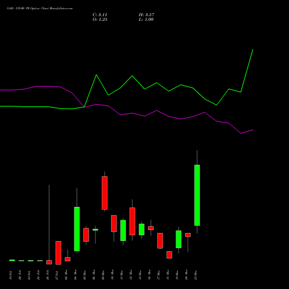This screenshot has height=289, width=289.
Task: Select the low value 'L: 1.00'
Action: point(146,20)
